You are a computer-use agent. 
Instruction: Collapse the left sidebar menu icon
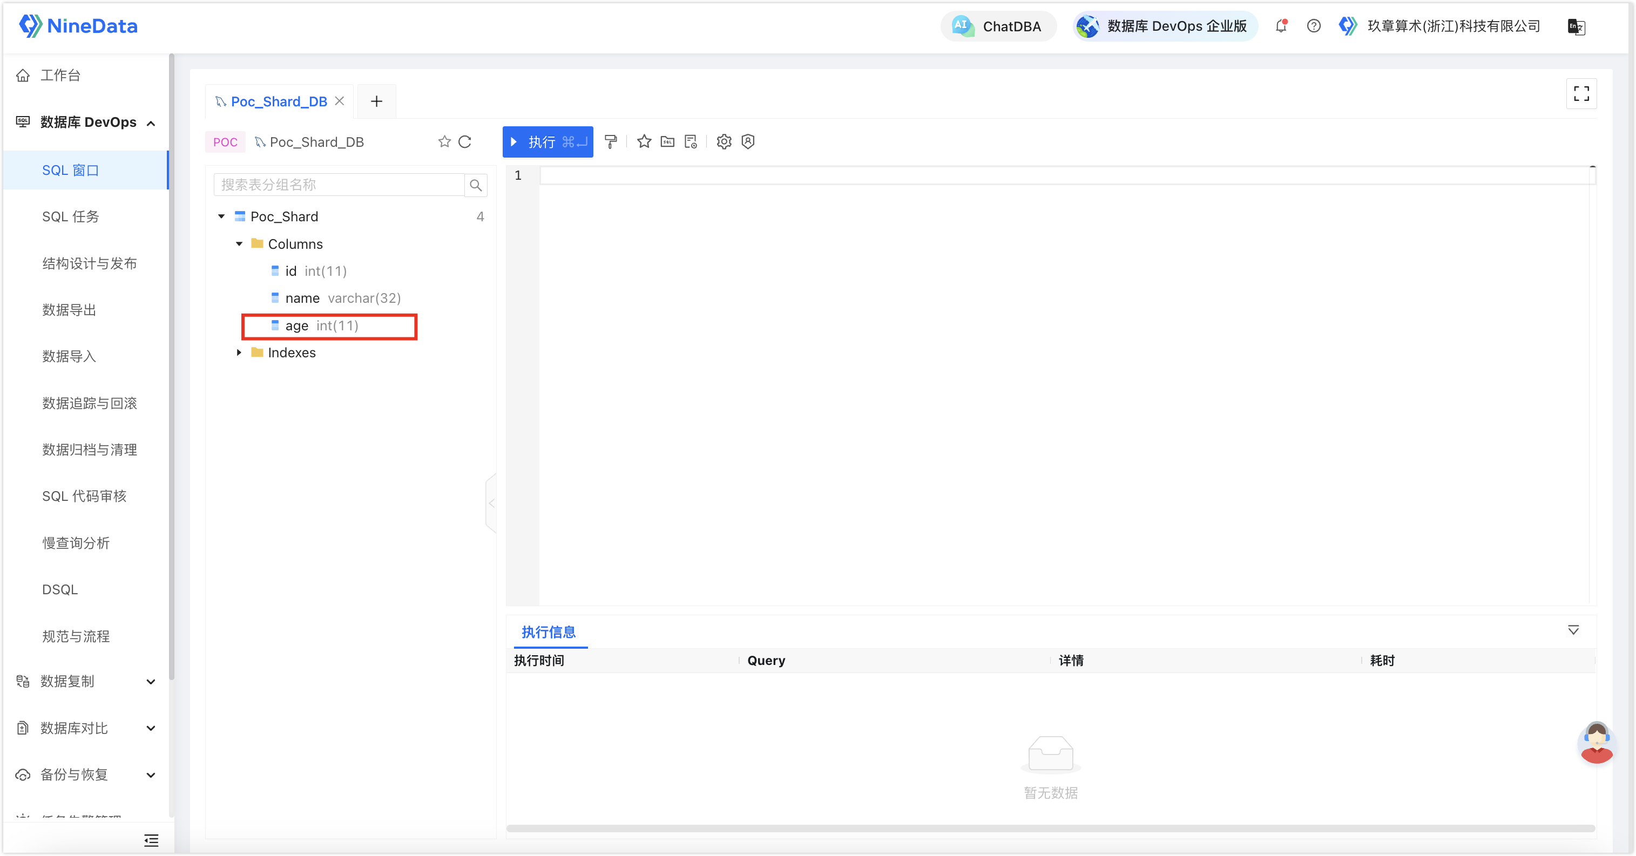point(151,841)
